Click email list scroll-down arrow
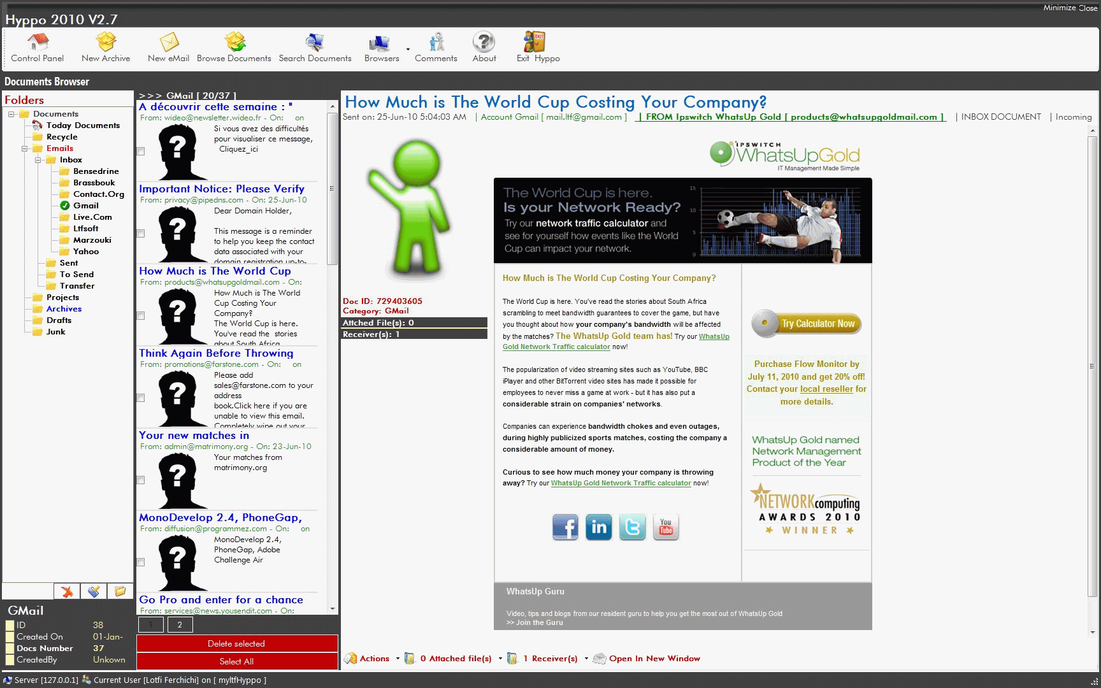This screenshot has height=688, width=1101. pyautogui.click(x=332, y=609)
